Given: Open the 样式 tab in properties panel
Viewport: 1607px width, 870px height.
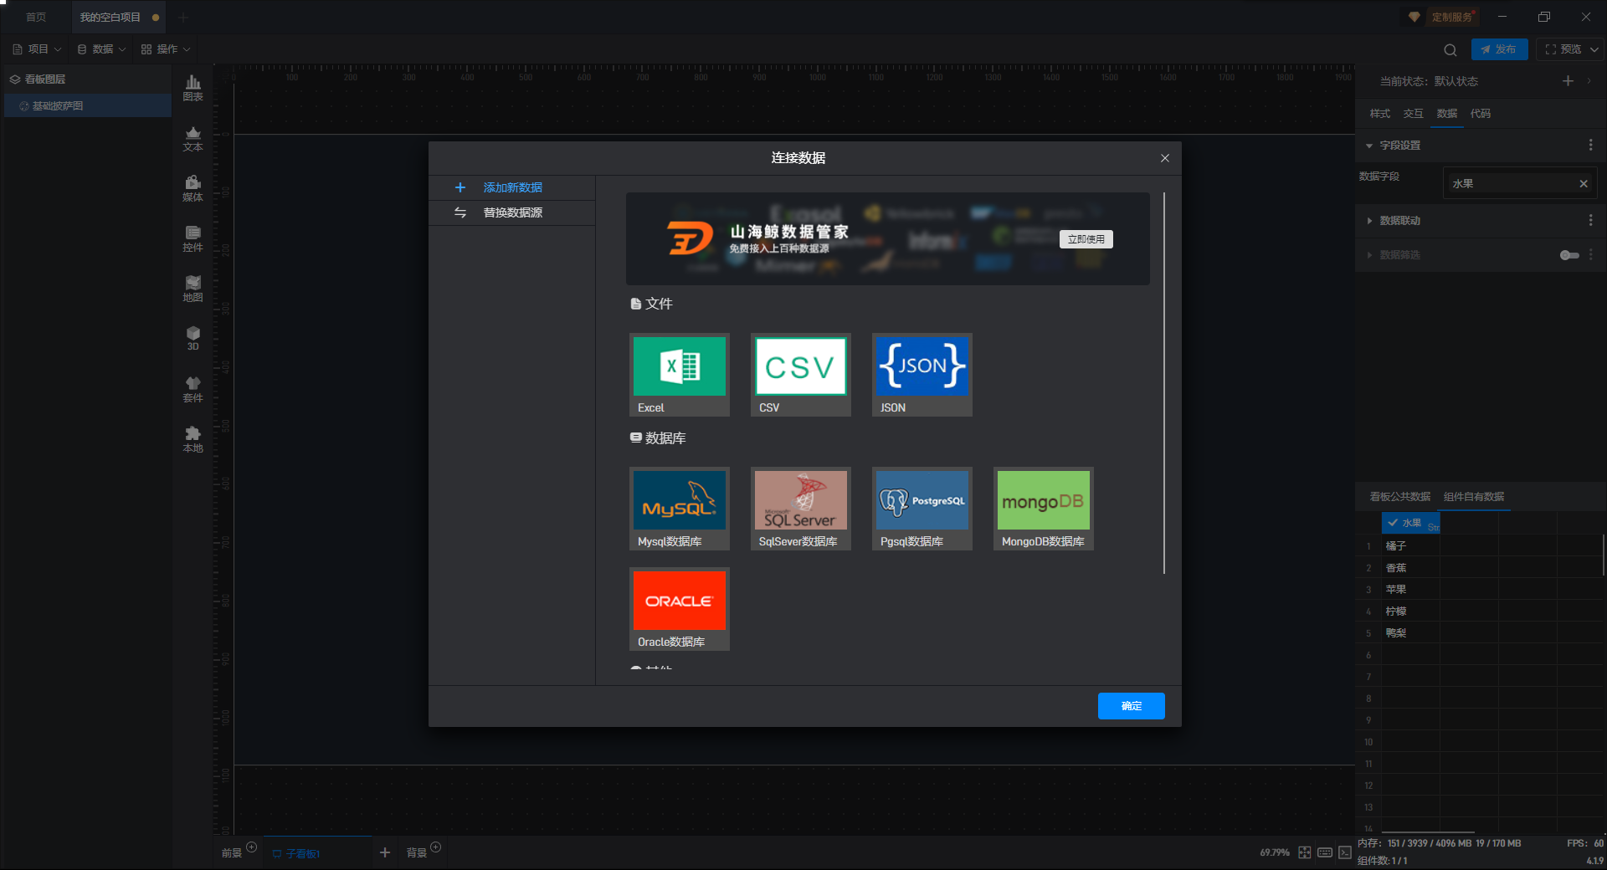Looking at the screenshot, I should pyautogui.click(x=1379, y=114).
